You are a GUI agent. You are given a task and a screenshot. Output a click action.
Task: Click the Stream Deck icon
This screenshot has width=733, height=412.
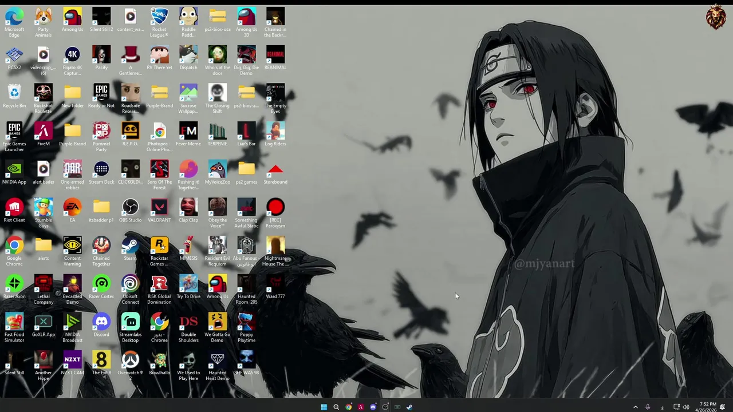pos(101,173)
